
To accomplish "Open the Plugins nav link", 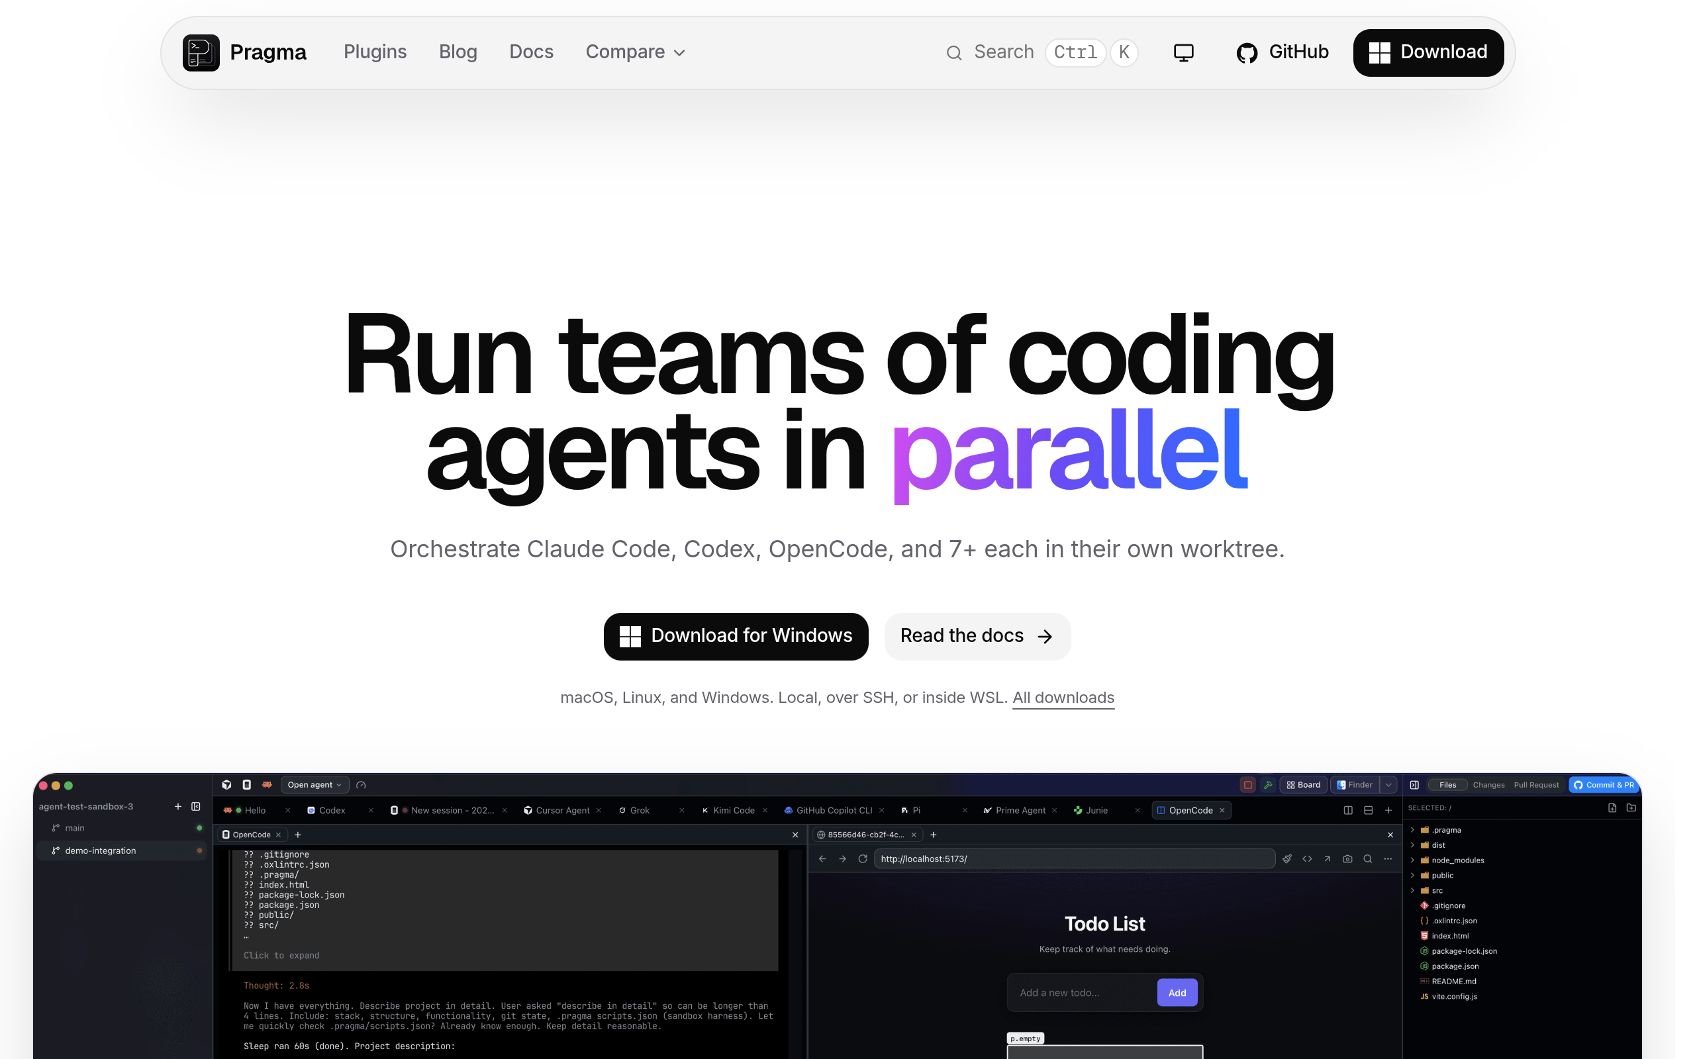I will click(x=375, y=52).
